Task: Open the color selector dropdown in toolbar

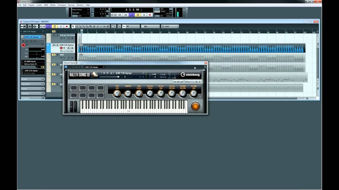Action: (114, 26)
